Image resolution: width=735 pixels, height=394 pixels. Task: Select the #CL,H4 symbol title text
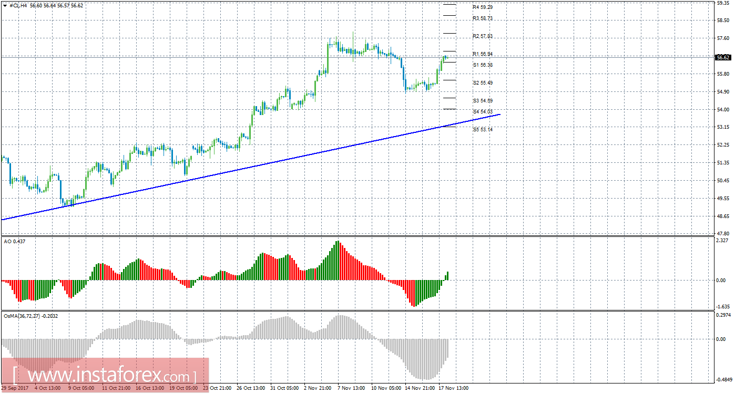coord(18,5)
